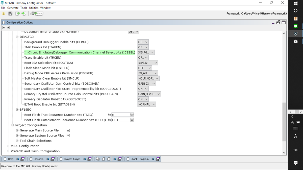Open the POSCGAIN GAIN_LEVEL dropdown
Viewport: 303px width, 170px height.
(149, 94)
